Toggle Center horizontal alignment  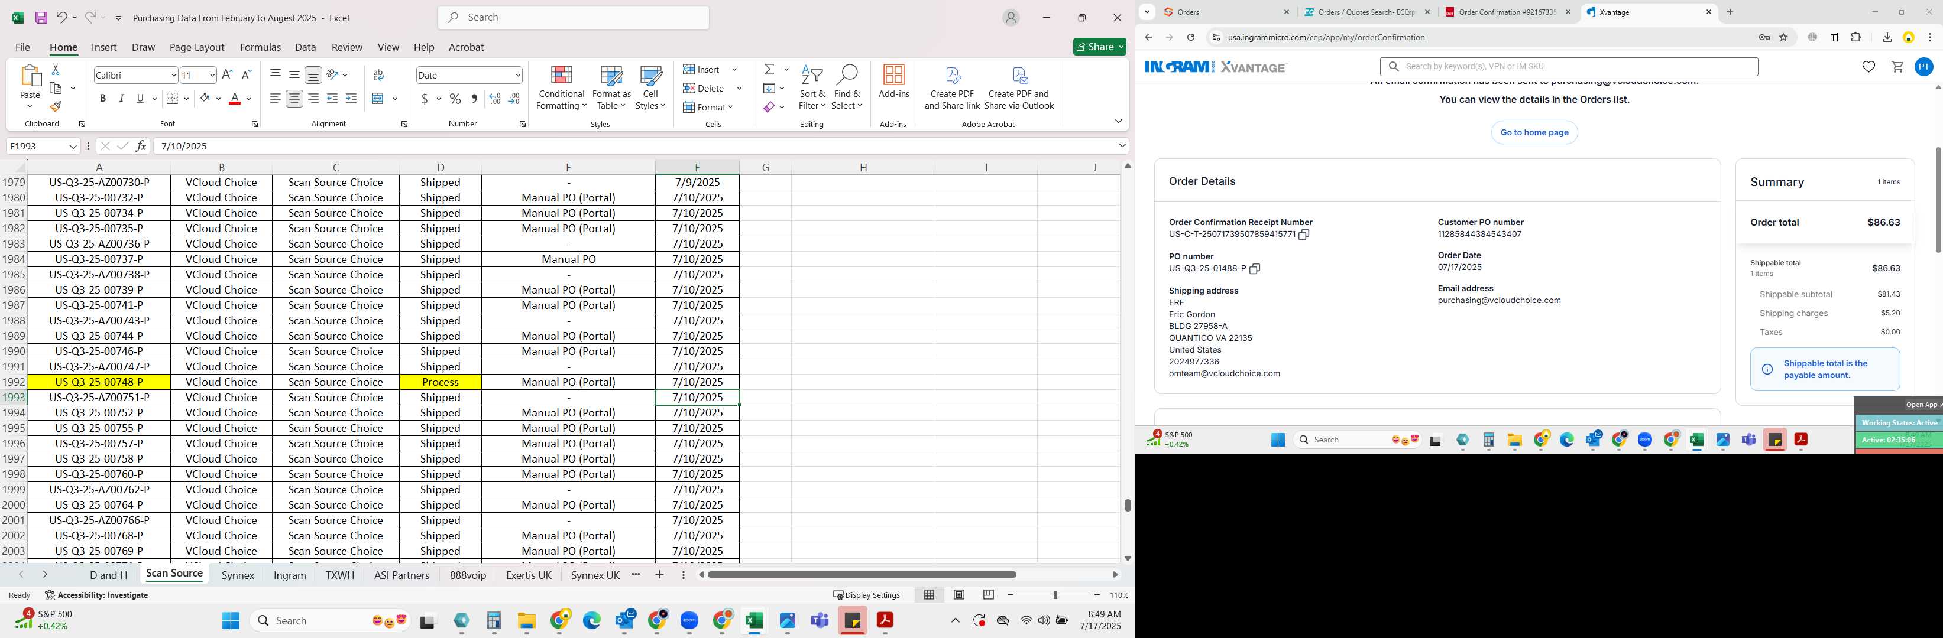click(294, 99)
